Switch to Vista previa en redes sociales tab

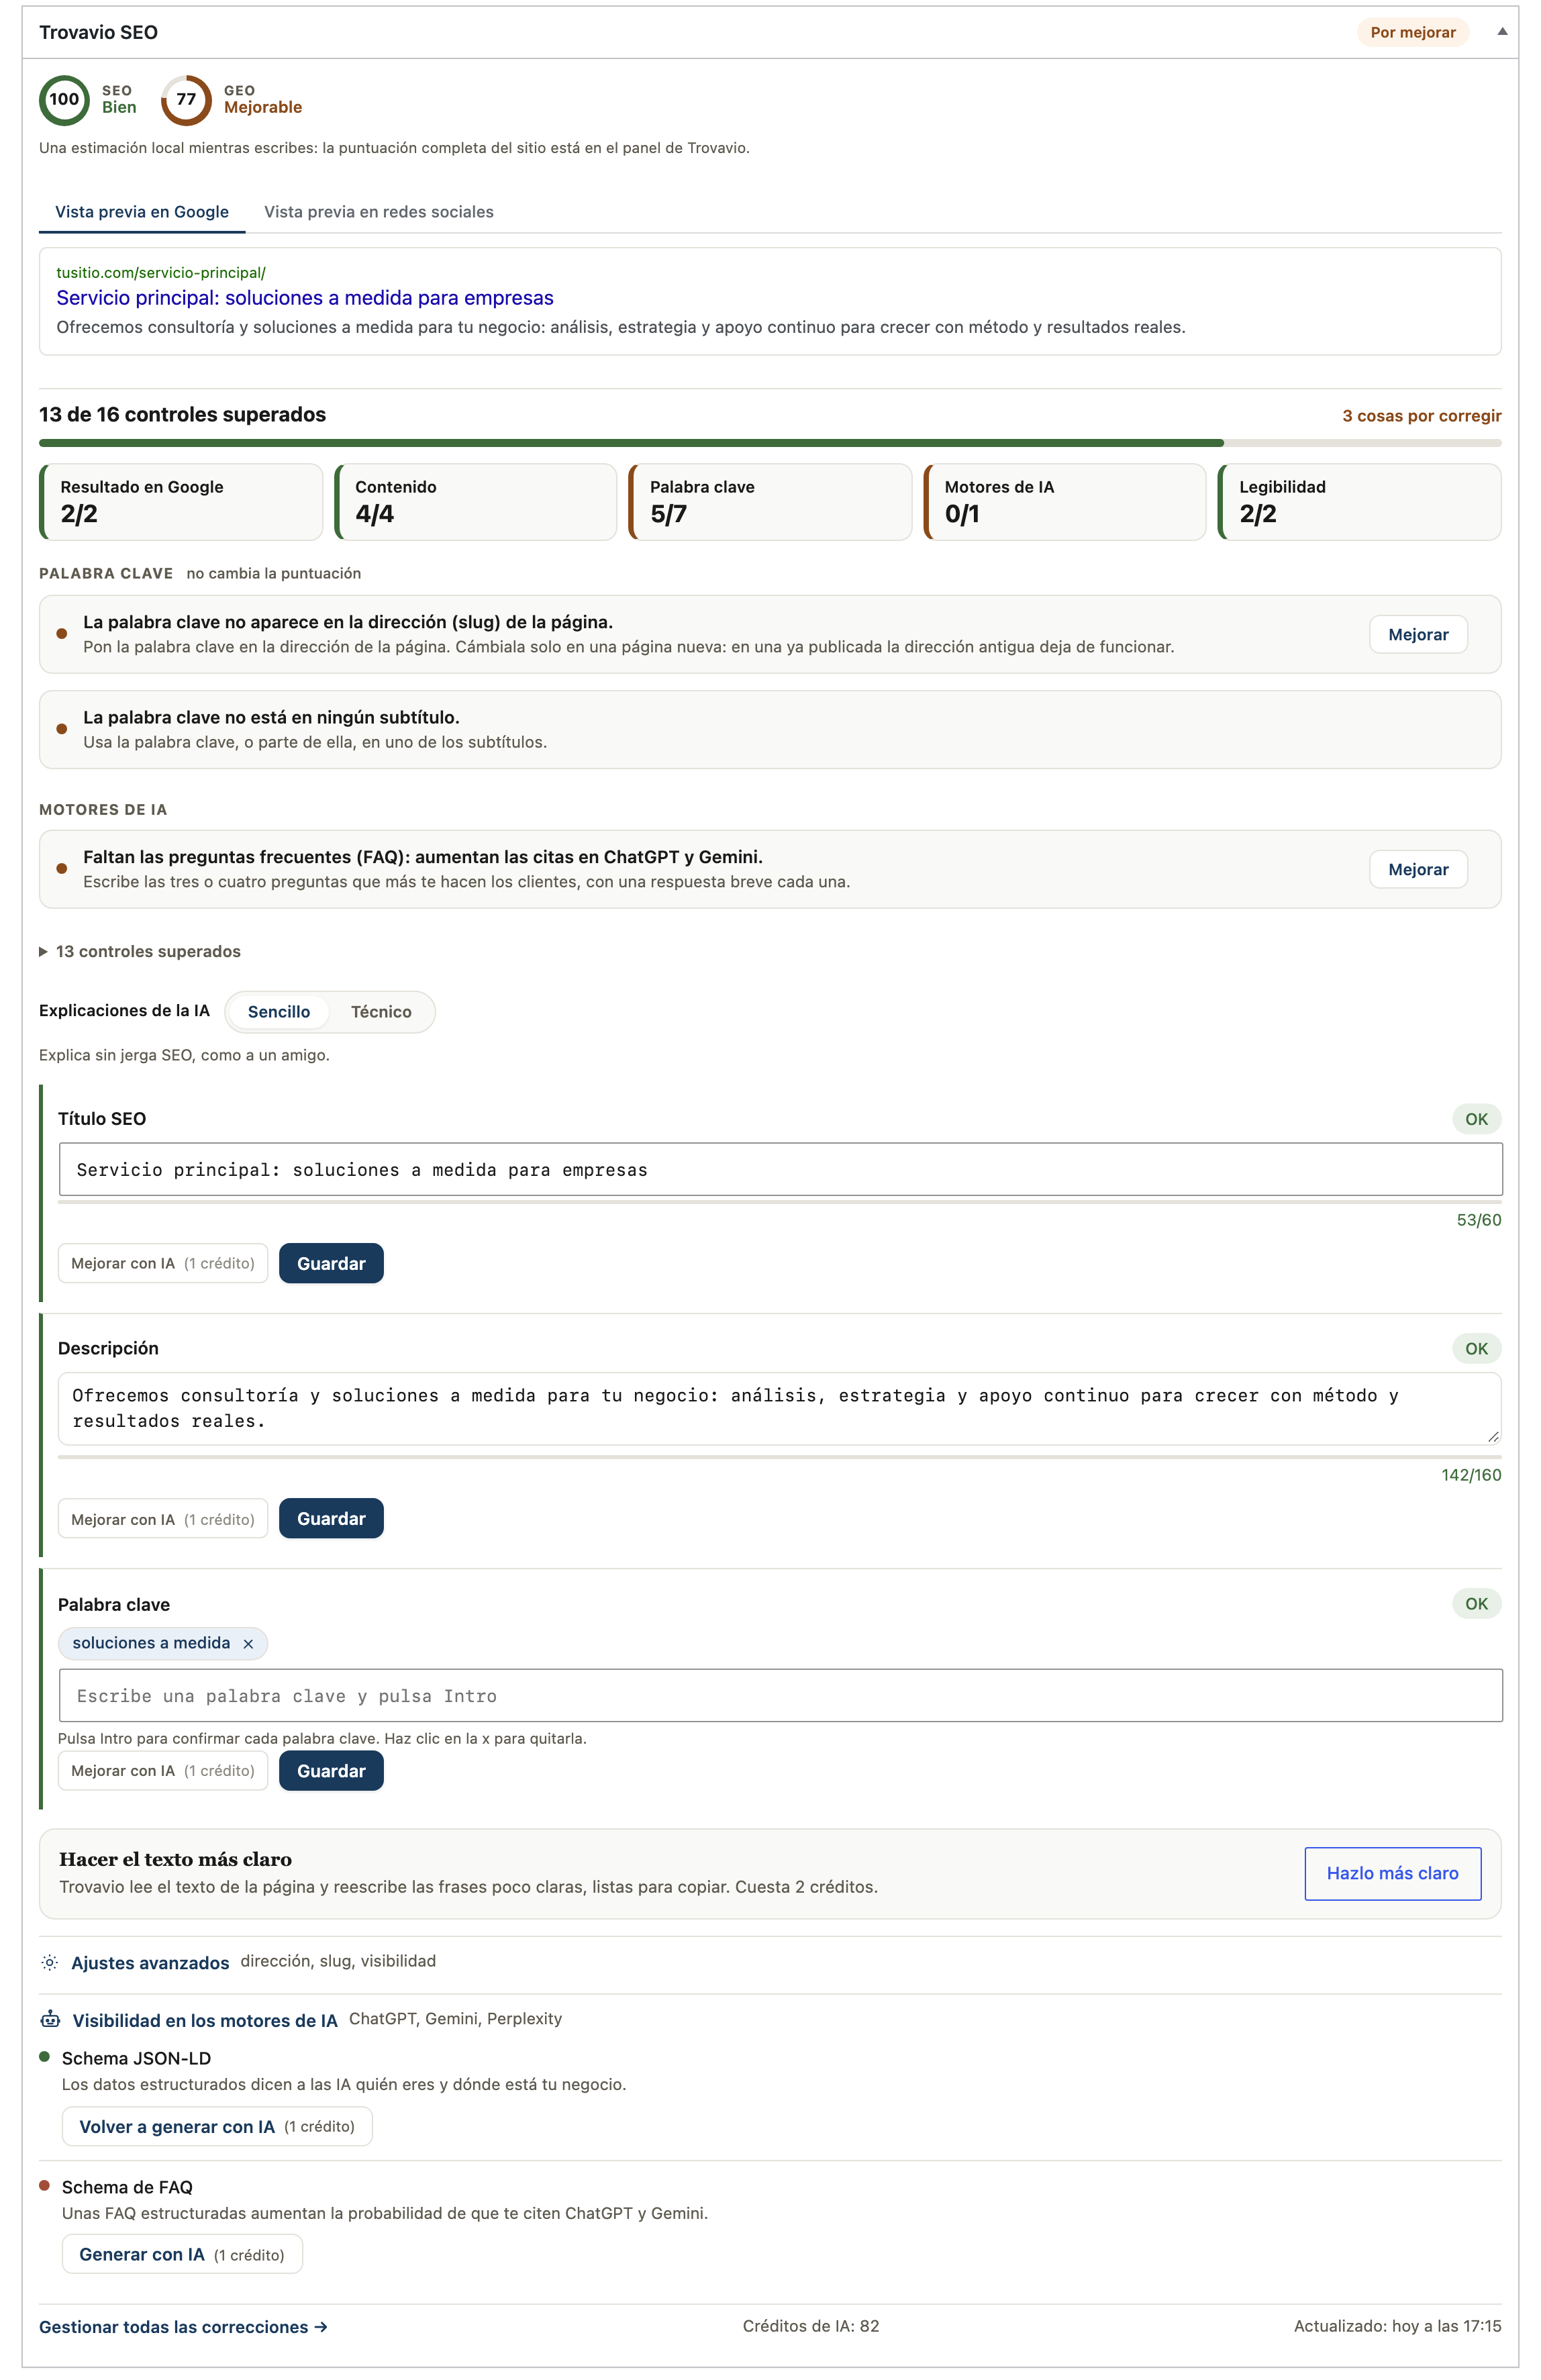click(378, 211)
